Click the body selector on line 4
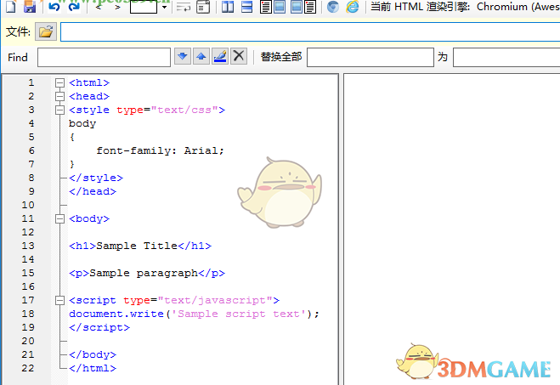Viewport: 560px width, 385px height. (82, 123)
